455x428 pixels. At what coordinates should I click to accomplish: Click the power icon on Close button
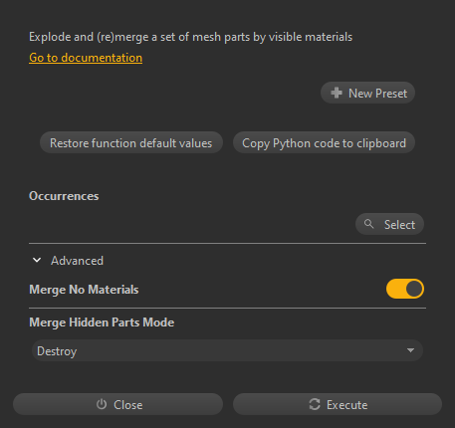pyautogui.click(x=102, y=404)
